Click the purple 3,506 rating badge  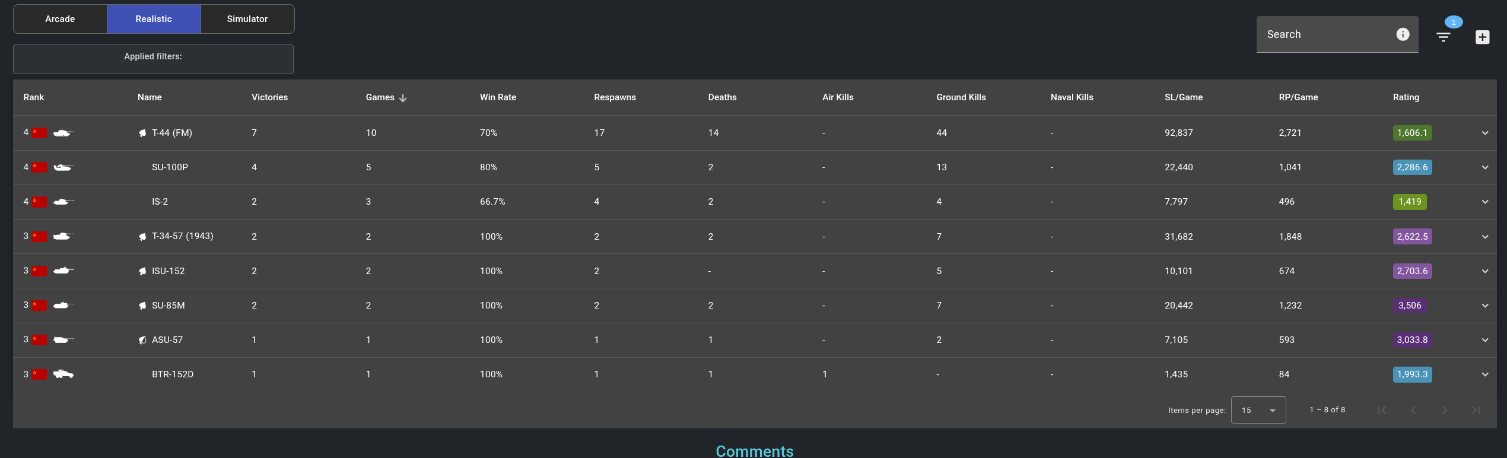1410,306
